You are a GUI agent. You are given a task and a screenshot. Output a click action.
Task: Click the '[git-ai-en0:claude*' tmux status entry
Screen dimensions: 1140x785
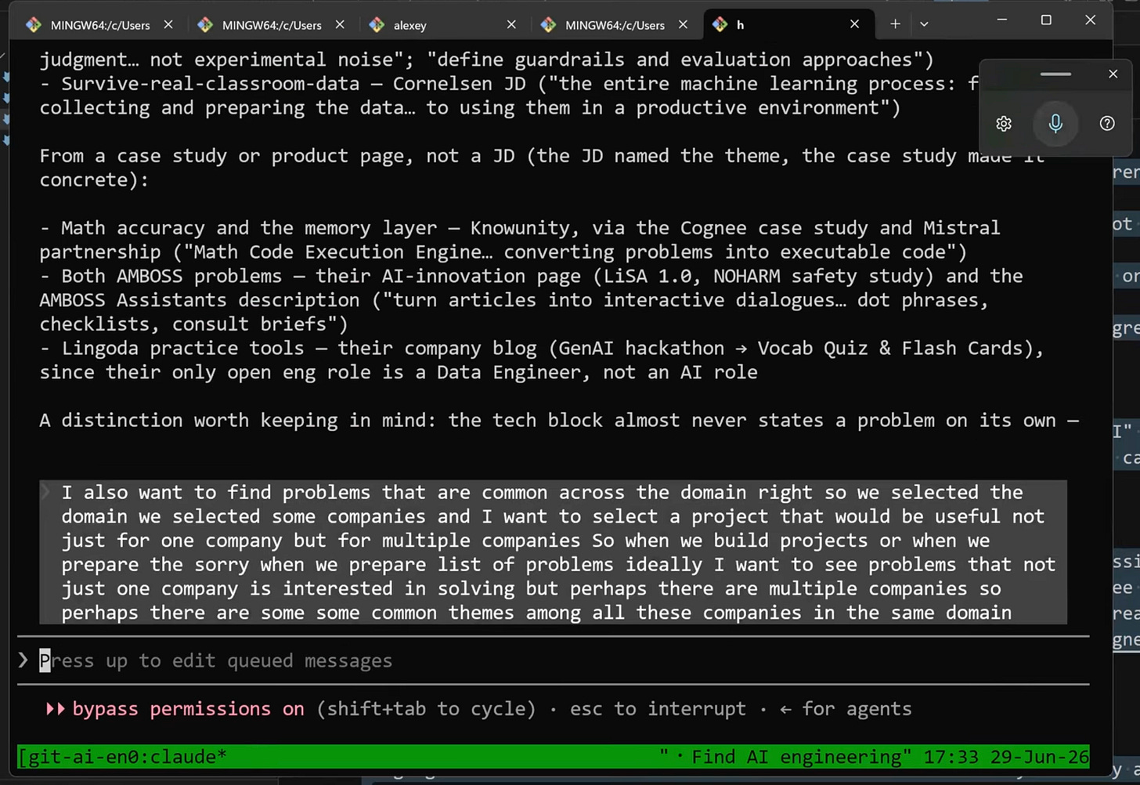tap(122, 757)
